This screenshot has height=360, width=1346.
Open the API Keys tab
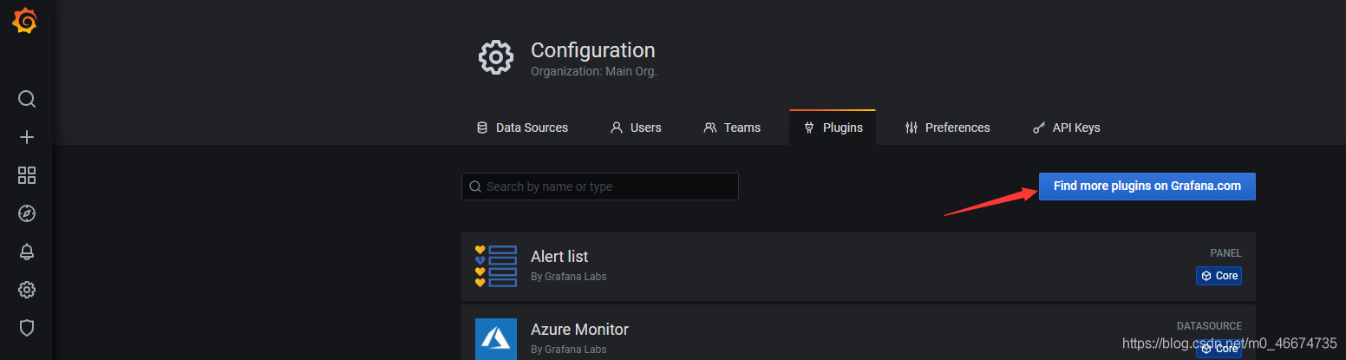coord(1066,128)
